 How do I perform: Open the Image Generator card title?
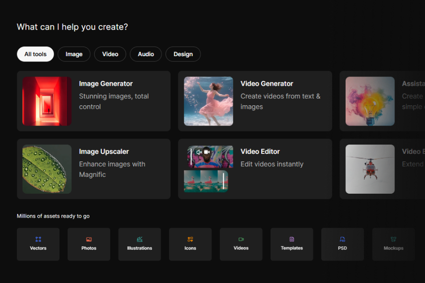coord(106,84)
